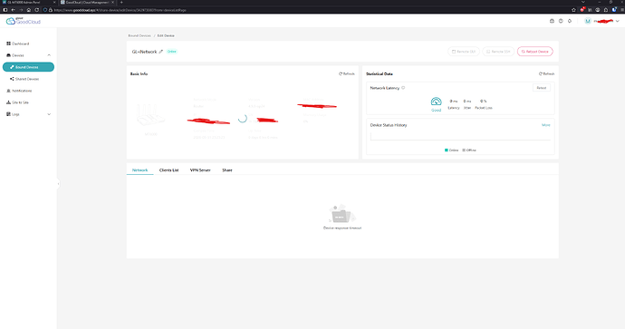Viewport: 625px width, 329px height.
Task: Click the tracking protection shield icon
Action: 45,10
